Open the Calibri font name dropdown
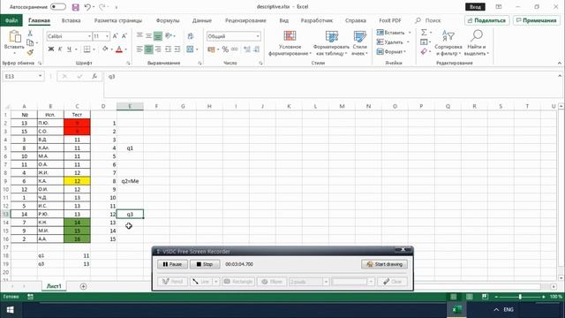 coord(89,36)
